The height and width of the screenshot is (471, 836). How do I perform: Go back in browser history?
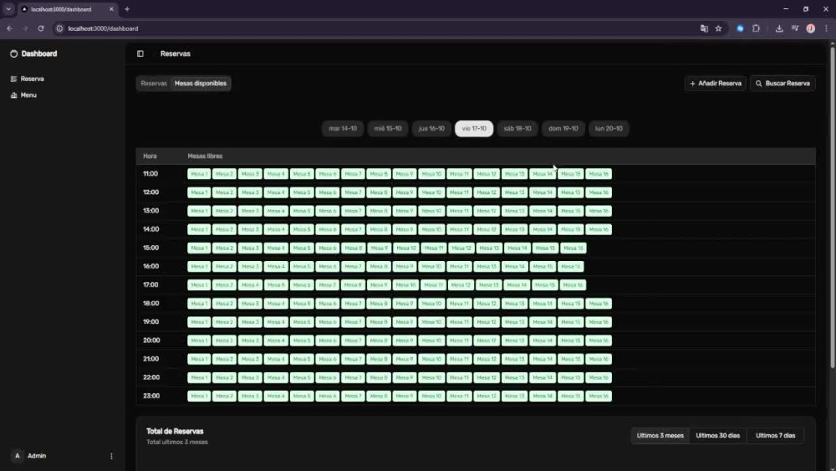coord(9,28)
